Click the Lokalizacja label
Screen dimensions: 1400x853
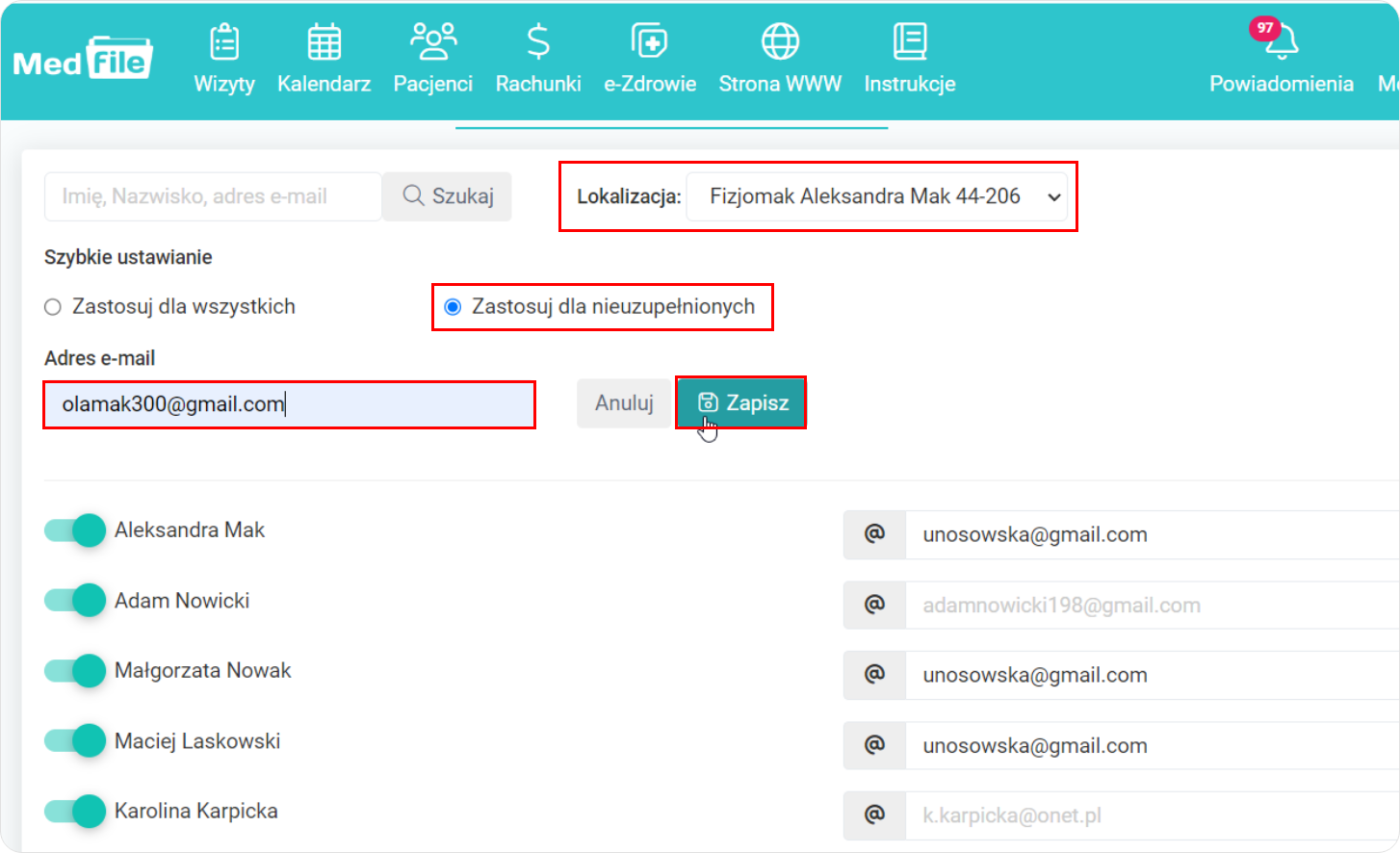point(629,196)
